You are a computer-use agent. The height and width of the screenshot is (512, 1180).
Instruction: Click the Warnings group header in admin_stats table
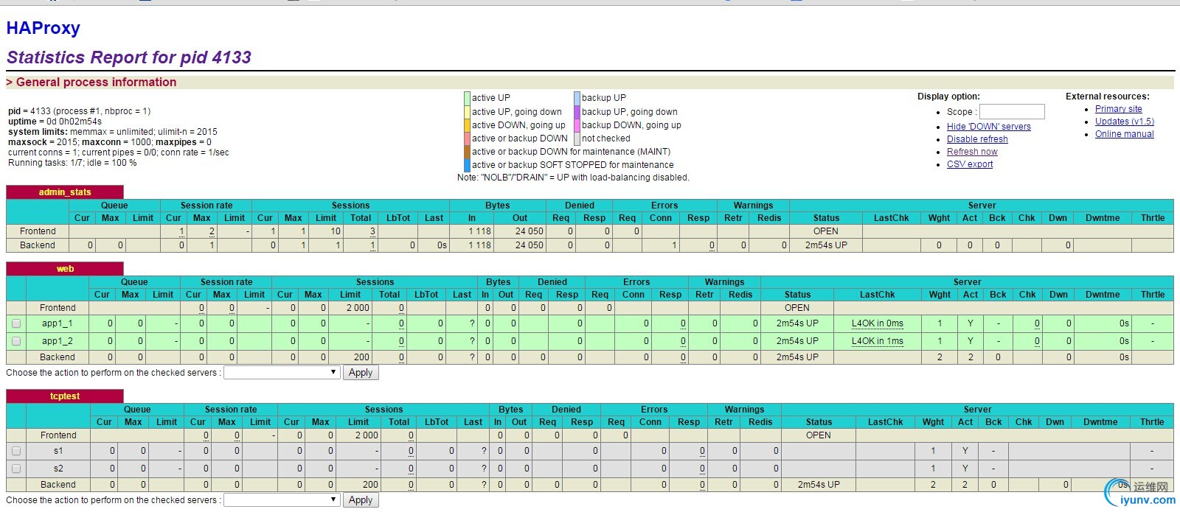click(754, 206)
